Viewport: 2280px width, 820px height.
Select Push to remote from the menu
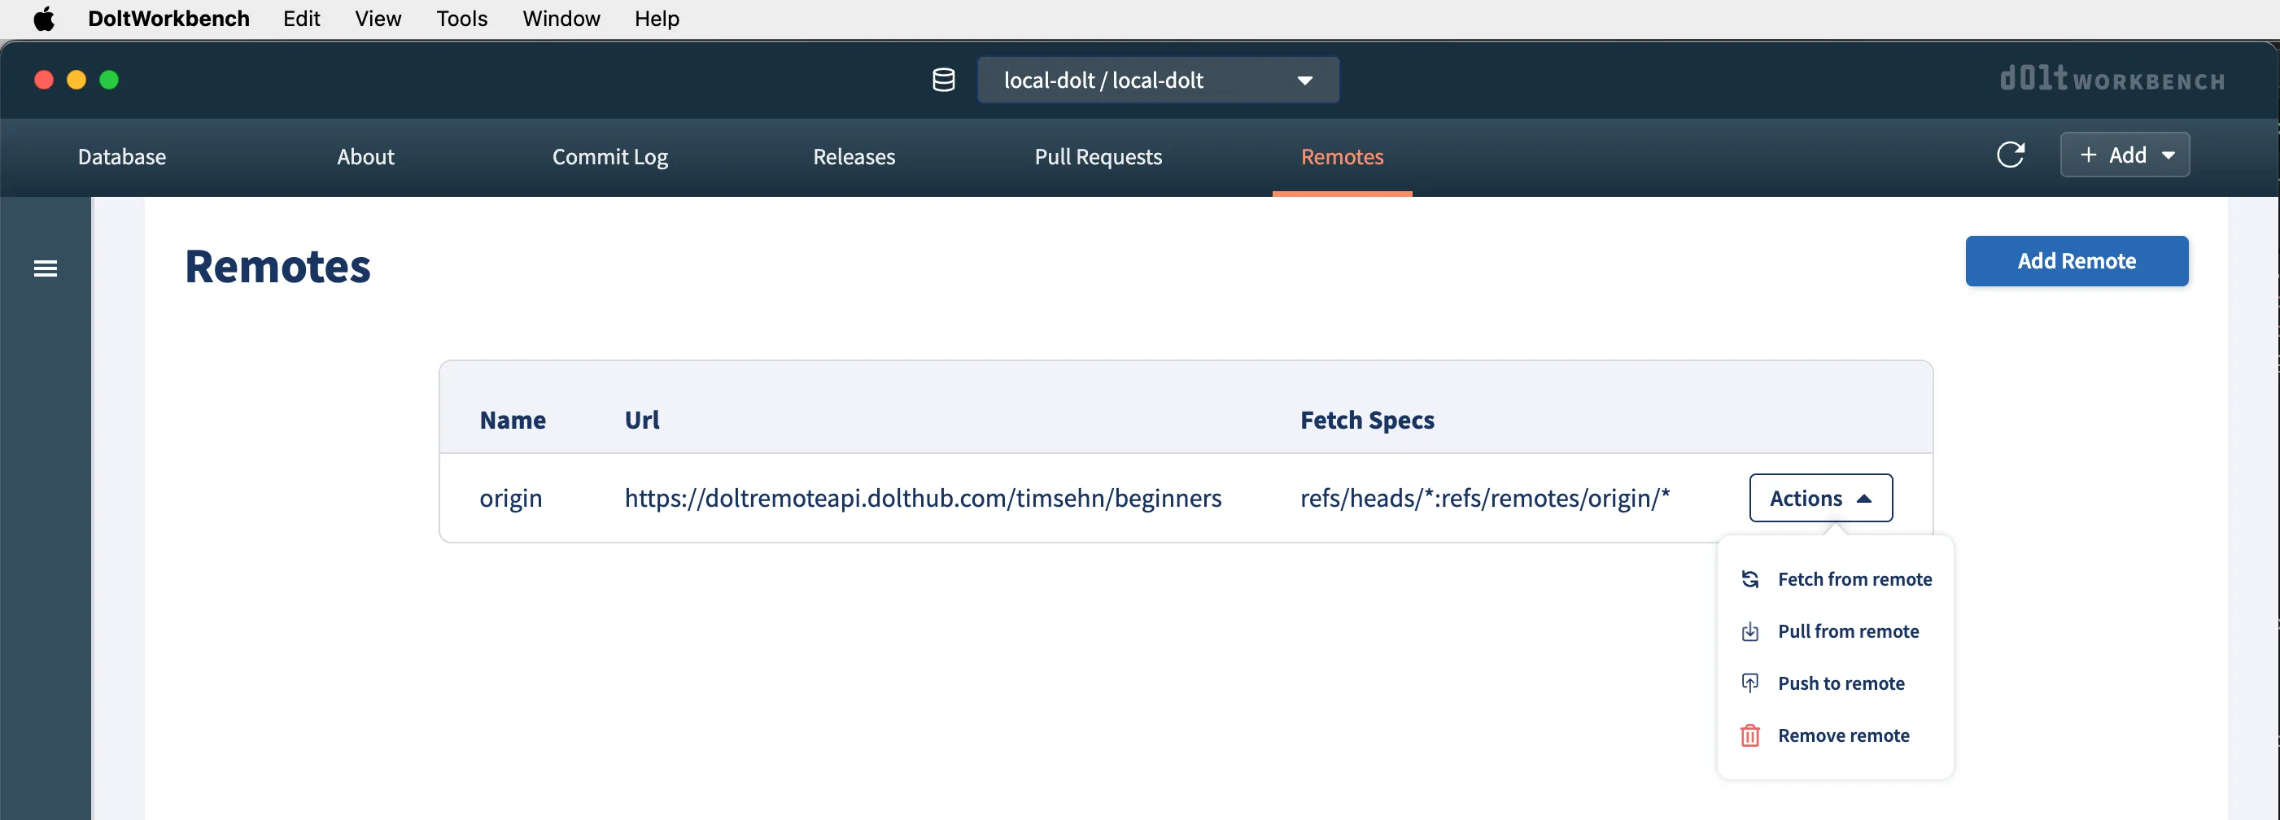1841,683
